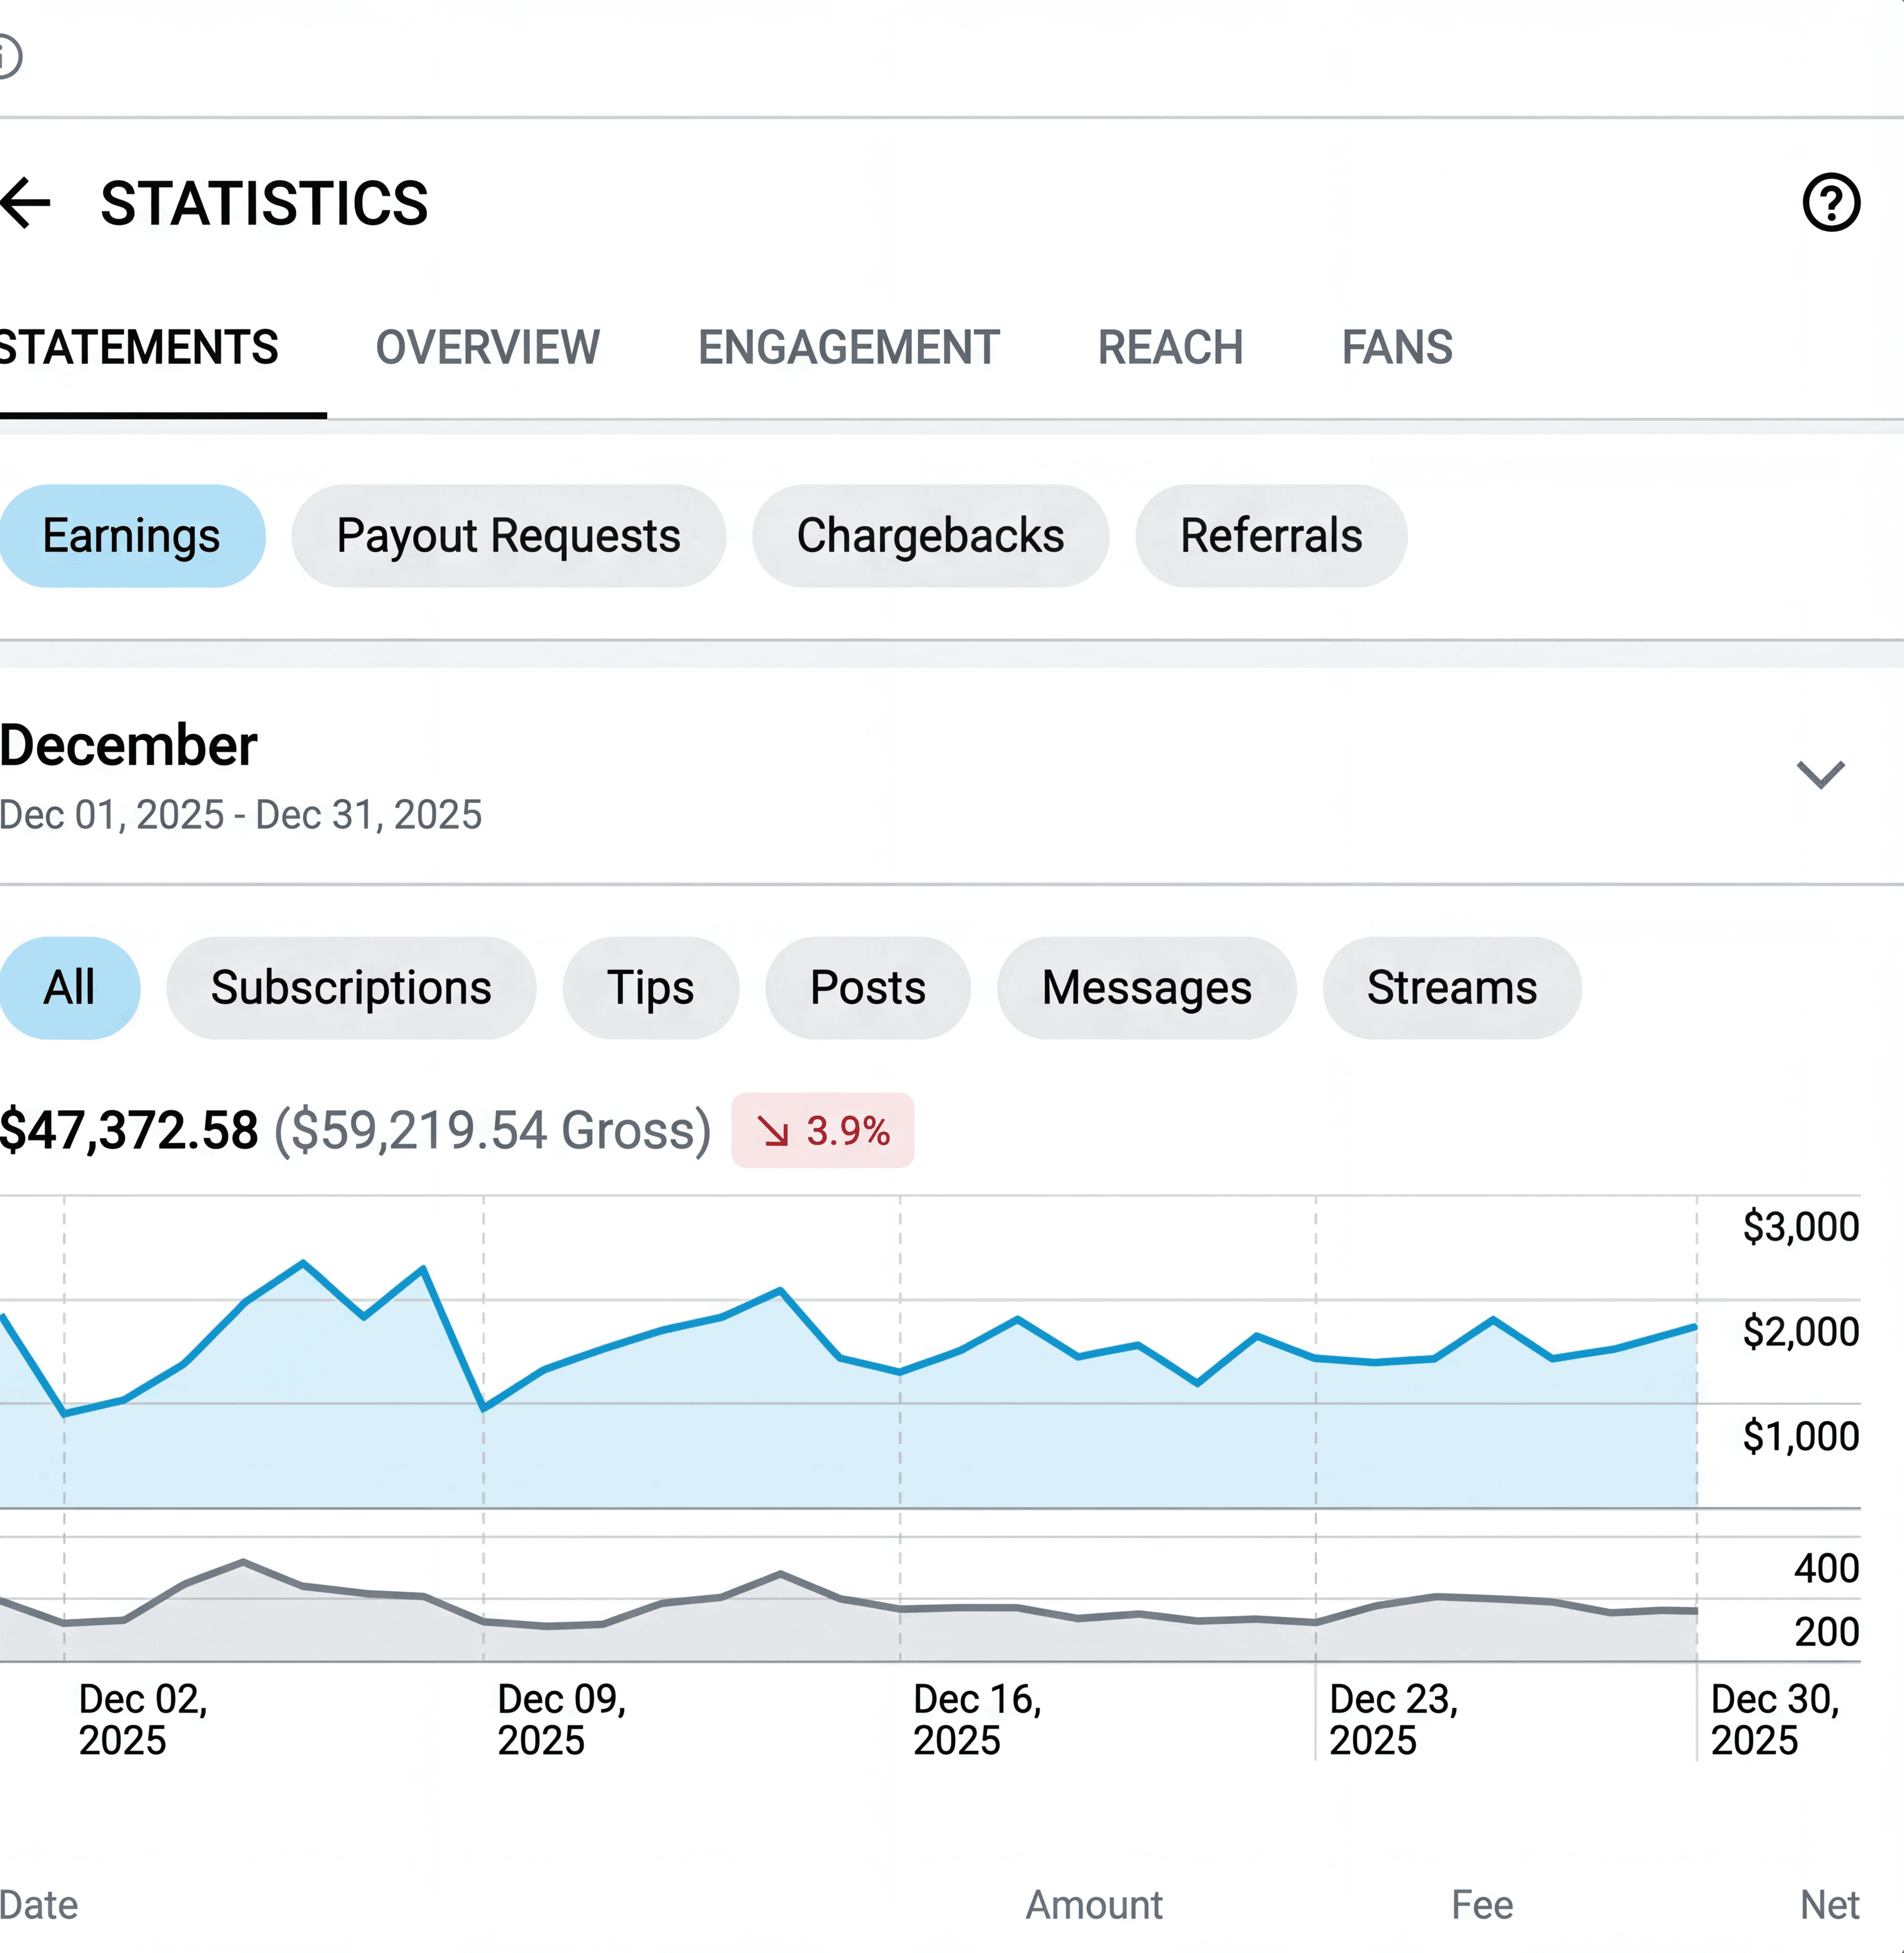Go to the Fans tab
The image size is (1904, 1953).
point(1396,348)
